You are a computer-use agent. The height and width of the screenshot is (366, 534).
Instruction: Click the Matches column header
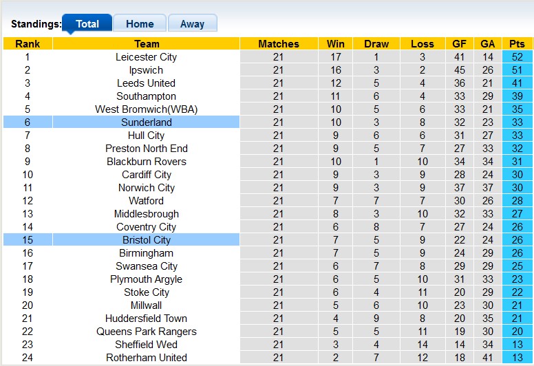click(x=278, y=44)
